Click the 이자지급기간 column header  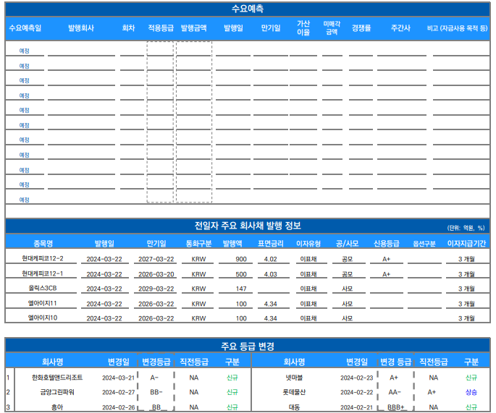coord(466,244)
